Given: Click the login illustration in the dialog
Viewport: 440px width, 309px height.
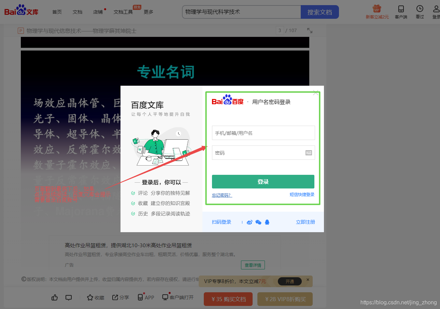Looking at the screenshot, I should [161, 147].
